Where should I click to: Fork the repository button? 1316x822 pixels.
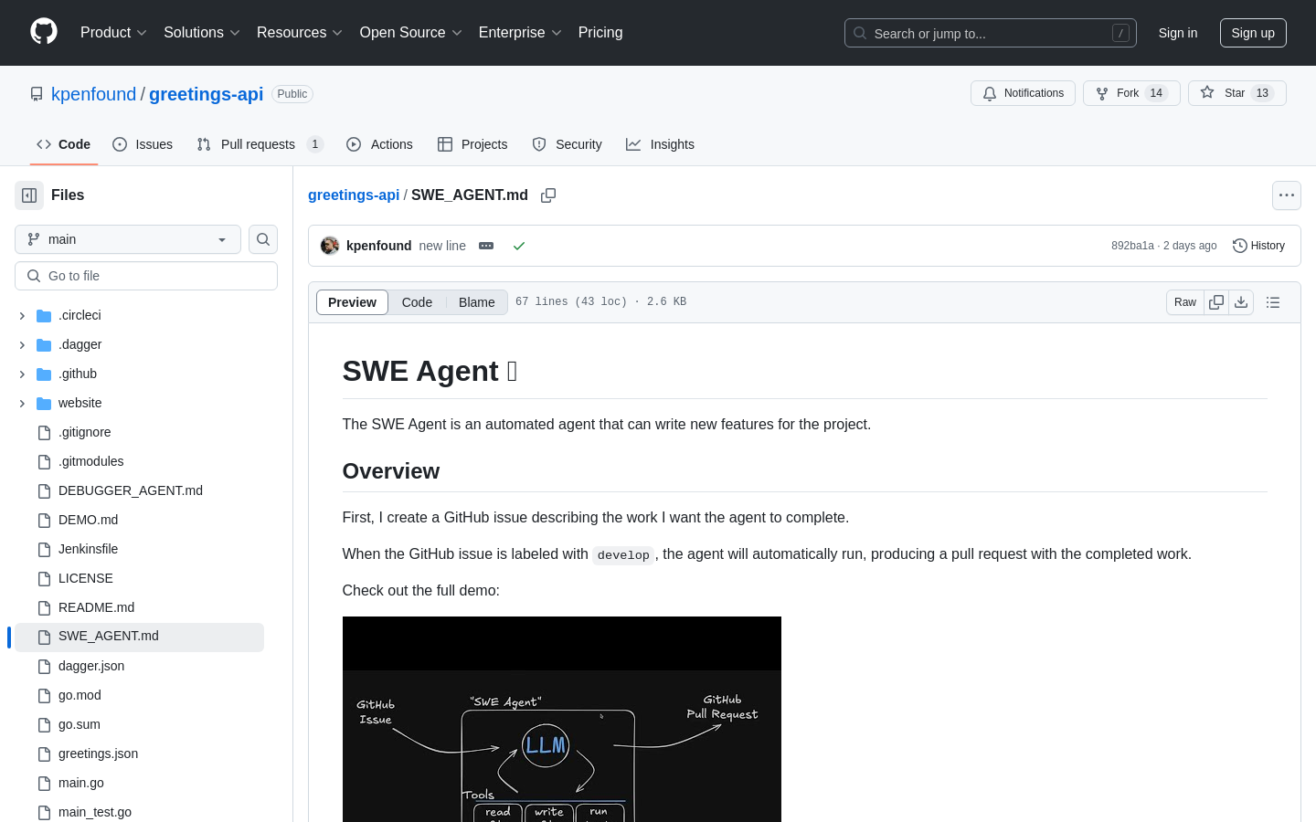pyautogui.click(x=1131, y=93)
